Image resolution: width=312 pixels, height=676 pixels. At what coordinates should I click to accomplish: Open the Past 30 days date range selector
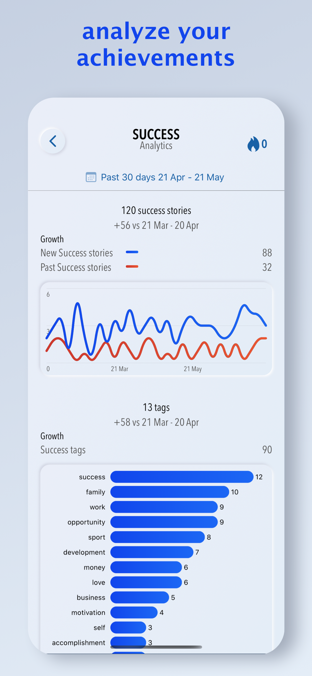[155, 177]
